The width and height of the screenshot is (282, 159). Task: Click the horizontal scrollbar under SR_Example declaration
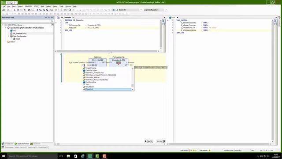pyautogui.click(x=107, y=51)
